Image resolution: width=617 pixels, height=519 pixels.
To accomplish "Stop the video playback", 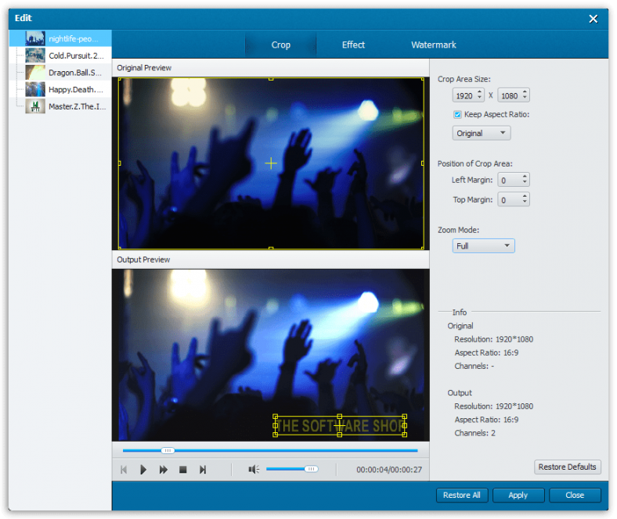I will (182, 470).
